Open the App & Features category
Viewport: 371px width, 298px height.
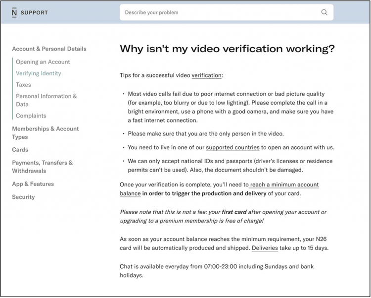[x=33, y=184]
